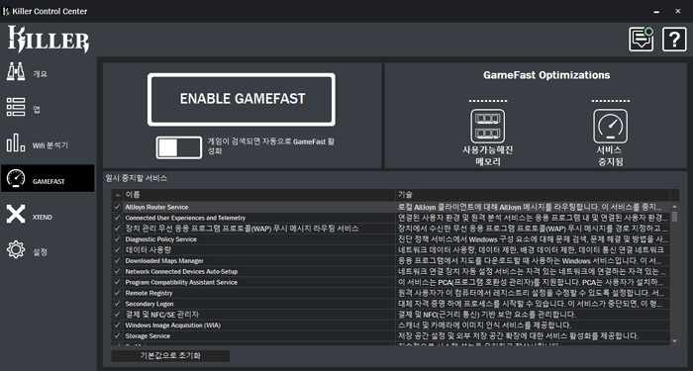Uncheck Network Connected Devices Auto-Setup checkbox
Viewport: 693px width, 371px height.
click(117, 271)
